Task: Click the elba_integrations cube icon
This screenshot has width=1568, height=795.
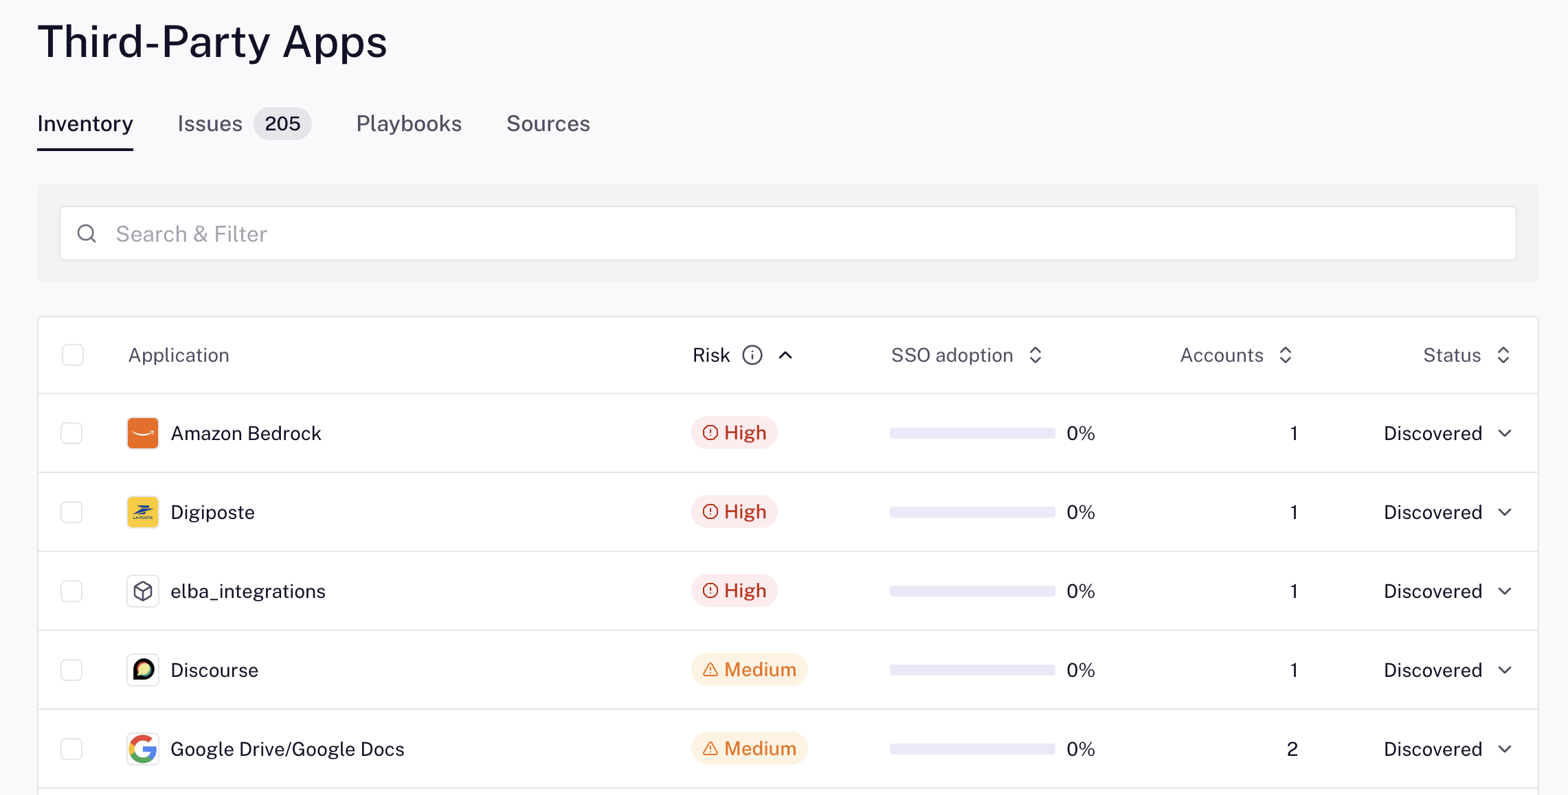Action: [143, 591]
